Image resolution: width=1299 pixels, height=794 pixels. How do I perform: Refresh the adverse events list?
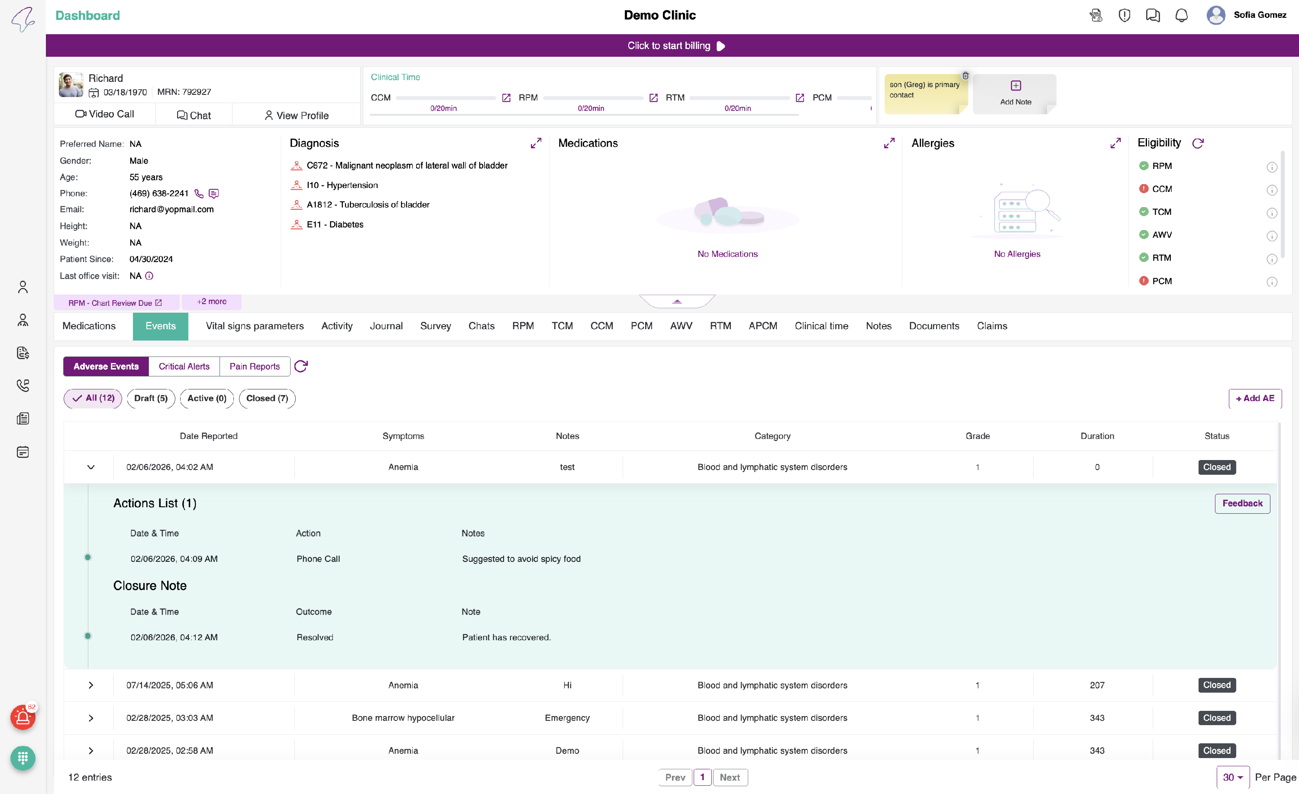tap(301, 366)
